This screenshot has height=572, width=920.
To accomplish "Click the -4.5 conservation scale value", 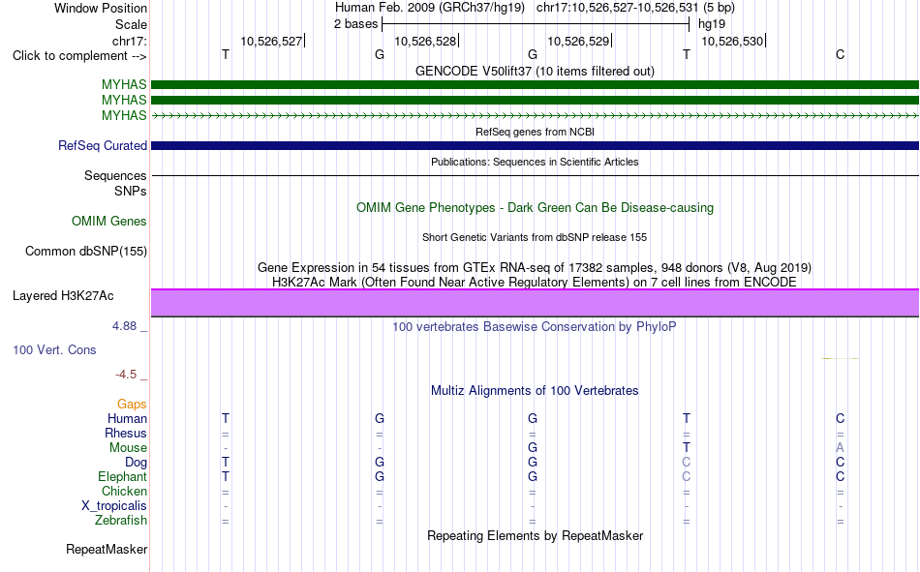I will (126, 375).
